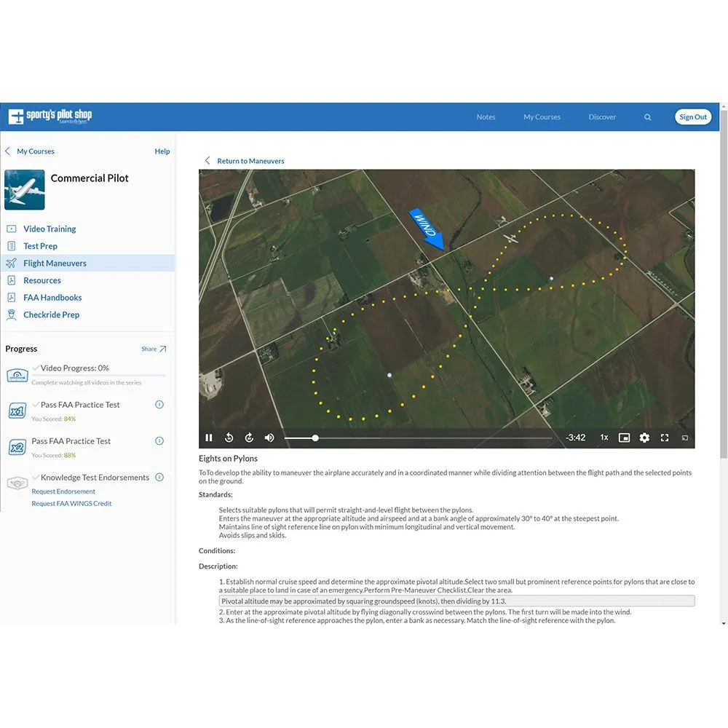
Task: Open info for first Pass FAA Practice Test
Action: pyautogui.click(x=159, y=404)
